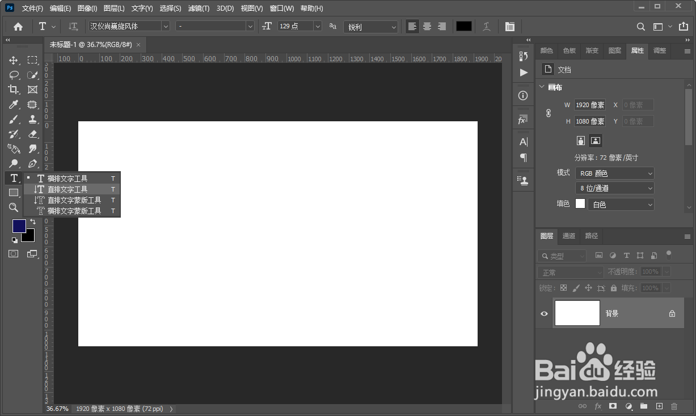Set canvas to landscape orientation
The height and width of the screenshot is (416, 696).
596,141
